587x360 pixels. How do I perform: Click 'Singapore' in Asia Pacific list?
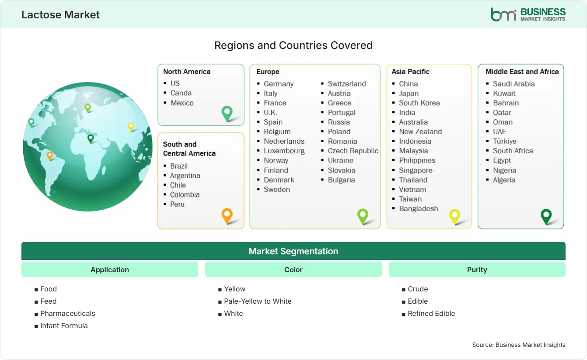416,170
